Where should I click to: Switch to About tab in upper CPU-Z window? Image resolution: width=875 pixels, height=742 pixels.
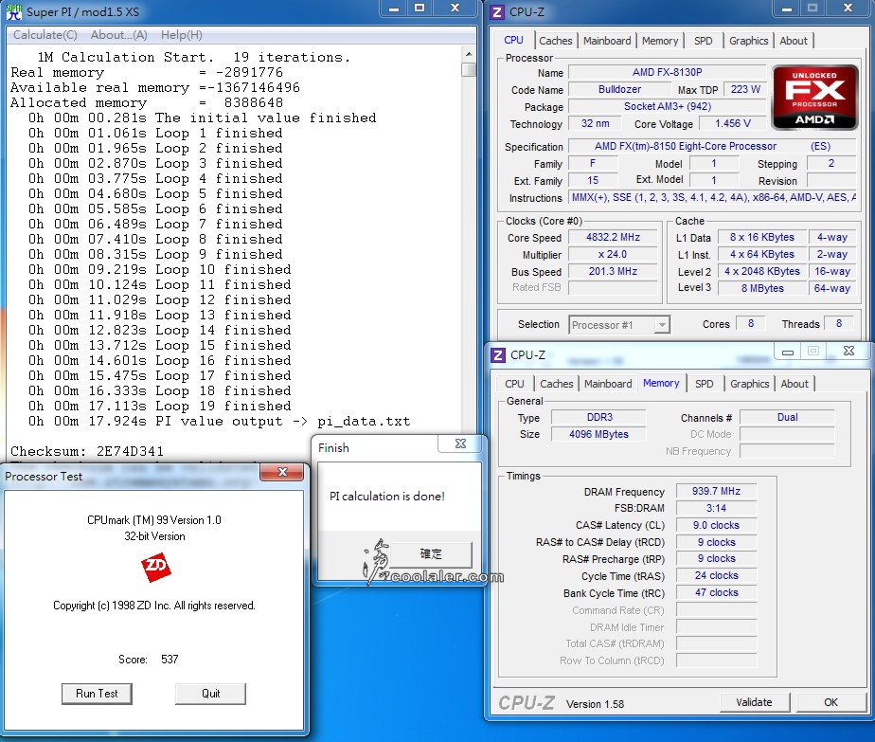(794, 41)
